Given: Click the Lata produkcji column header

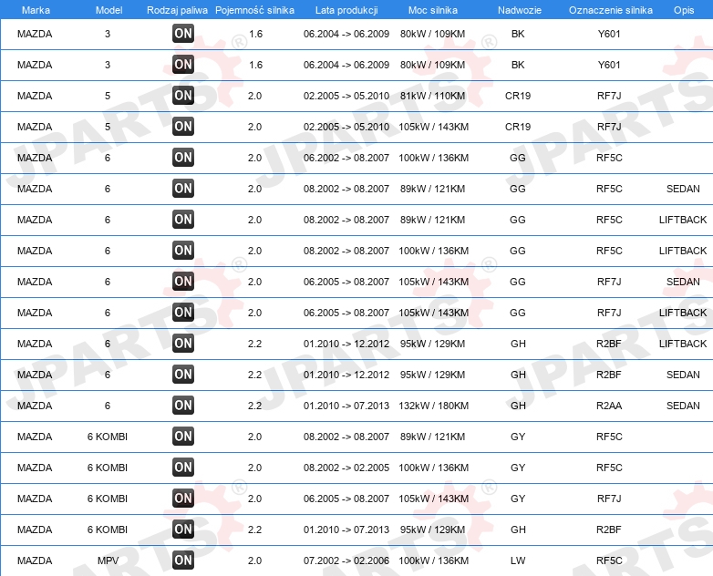Looking at the screenshot, I should click(x=346, y=10).
